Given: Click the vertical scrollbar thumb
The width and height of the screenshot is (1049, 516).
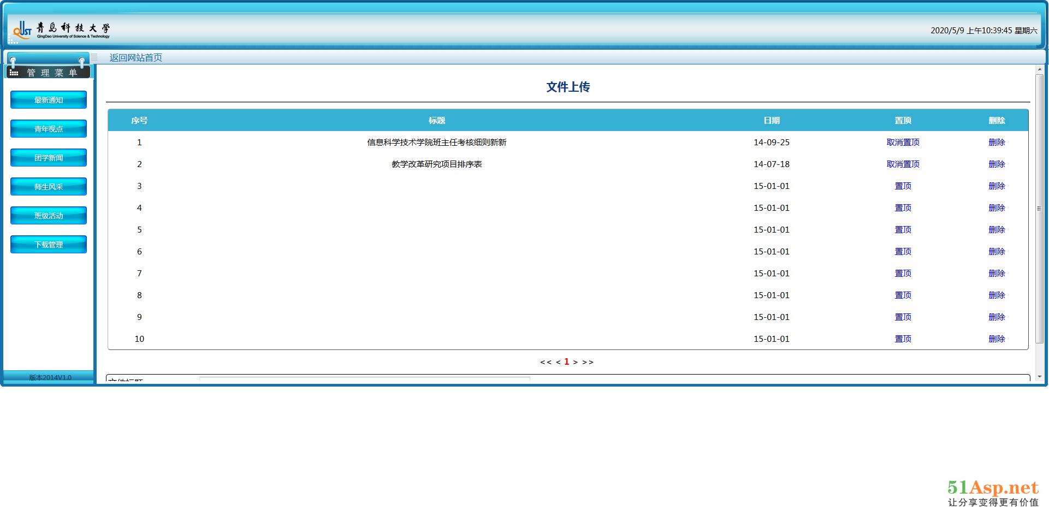Looking at the screenshot, I should [x=1039, y=209].
